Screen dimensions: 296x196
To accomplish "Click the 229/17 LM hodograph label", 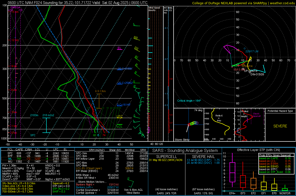I will coord(252,51).
